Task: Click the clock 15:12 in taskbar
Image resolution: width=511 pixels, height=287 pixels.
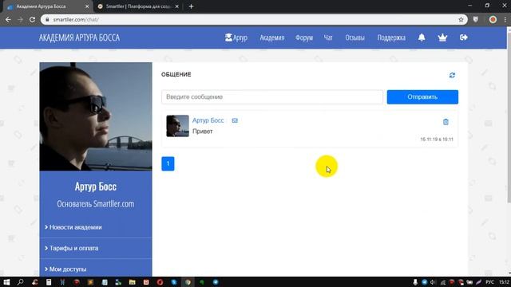Action: (x=504, y=282)
